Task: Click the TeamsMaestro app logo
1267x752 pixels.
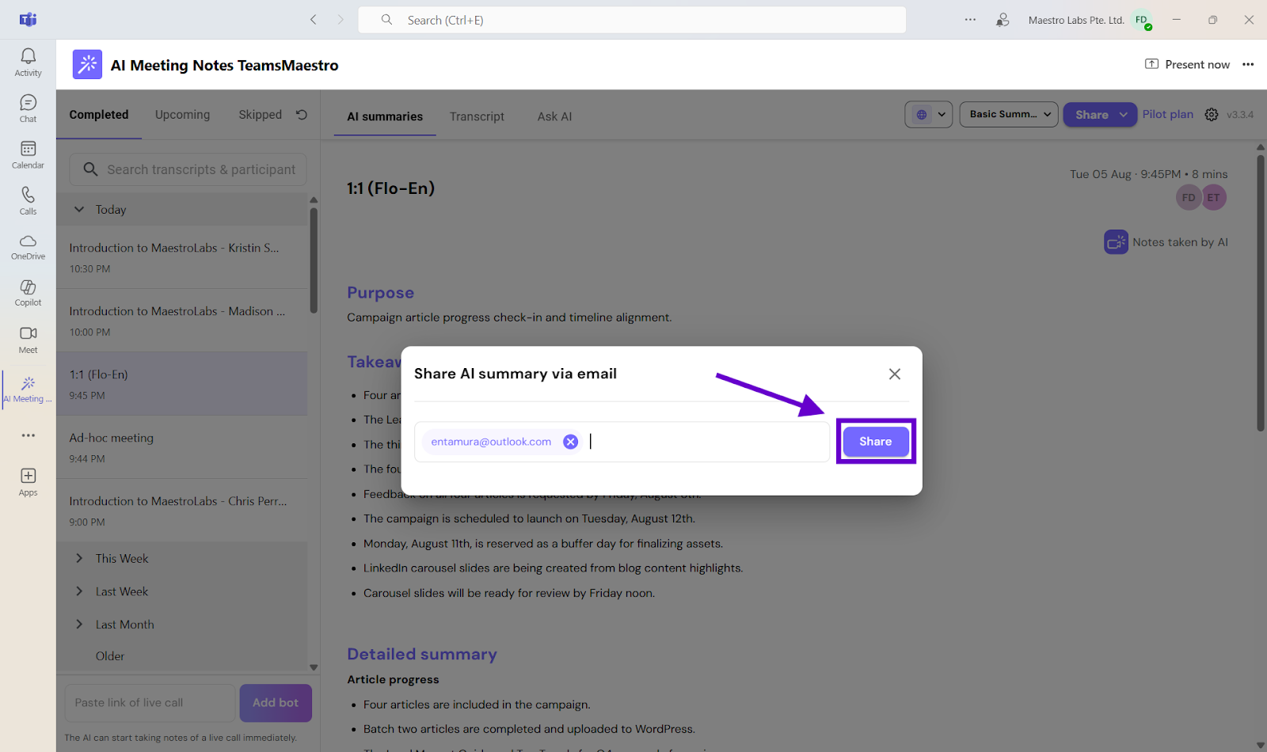Action: click(x=87, y=65)
